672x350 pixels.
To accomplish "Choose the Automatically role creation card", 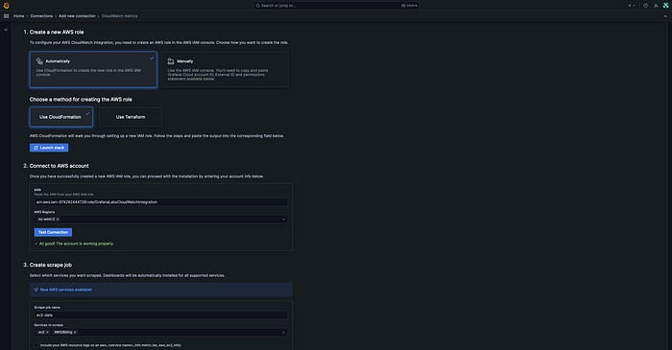I will (x=93, y=70).
